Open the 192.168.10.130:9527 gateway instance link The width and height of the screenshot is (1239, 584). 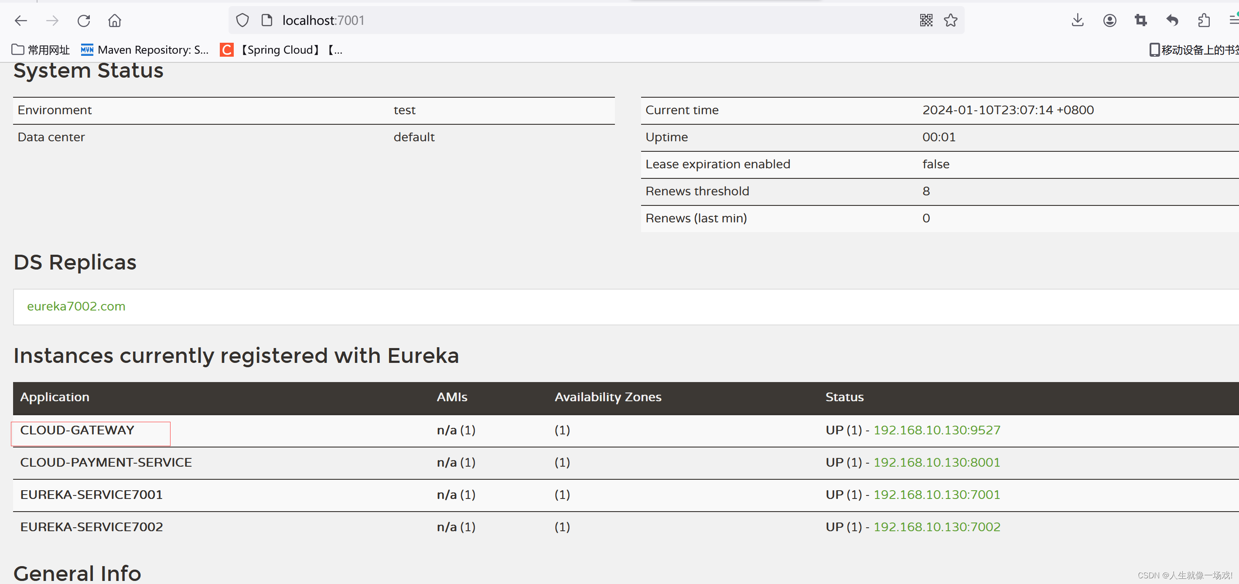tap(936, 430)
